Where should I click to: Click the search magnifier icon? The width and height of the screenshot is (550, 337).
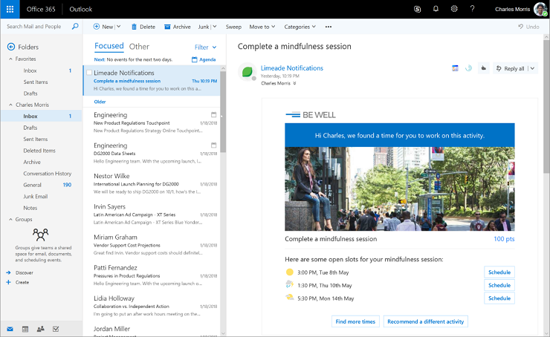point(75,26)
